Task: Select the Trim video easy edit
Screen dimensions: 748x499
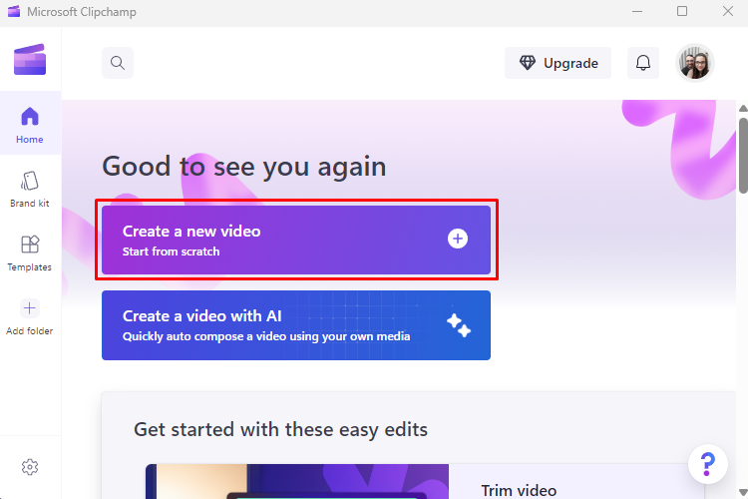Action: 519,490
